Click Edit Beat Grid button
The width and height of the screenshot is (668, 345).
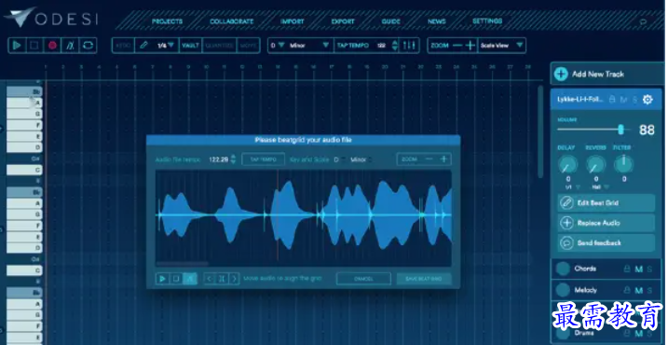click(607, 203)
